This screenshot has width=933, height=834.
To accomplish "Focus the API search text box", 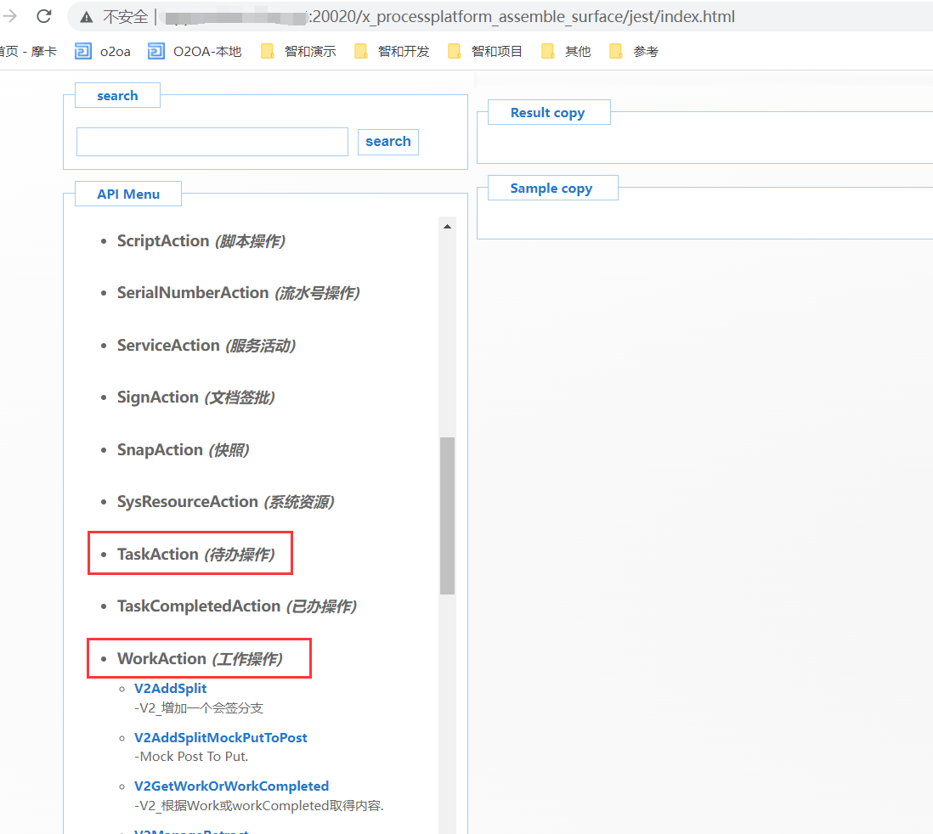I will [212, 142].
